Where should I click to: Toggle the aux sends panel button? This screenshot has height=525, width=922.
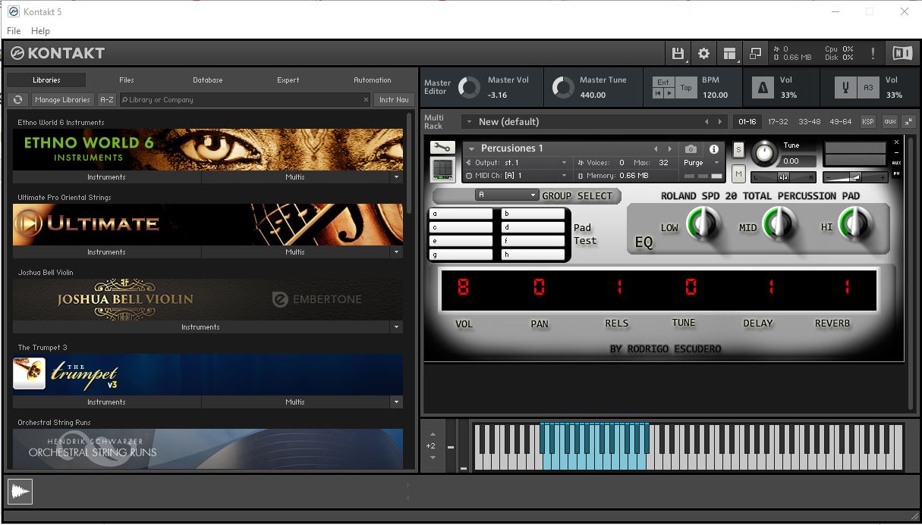(x=889, y=121)
